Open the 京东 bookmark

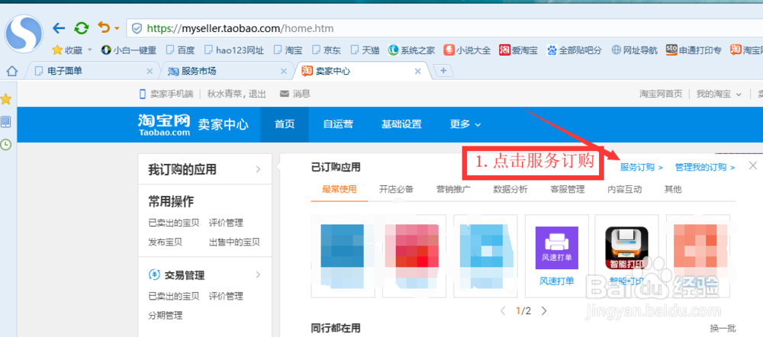pyautogui.click(x=326, y=50)
